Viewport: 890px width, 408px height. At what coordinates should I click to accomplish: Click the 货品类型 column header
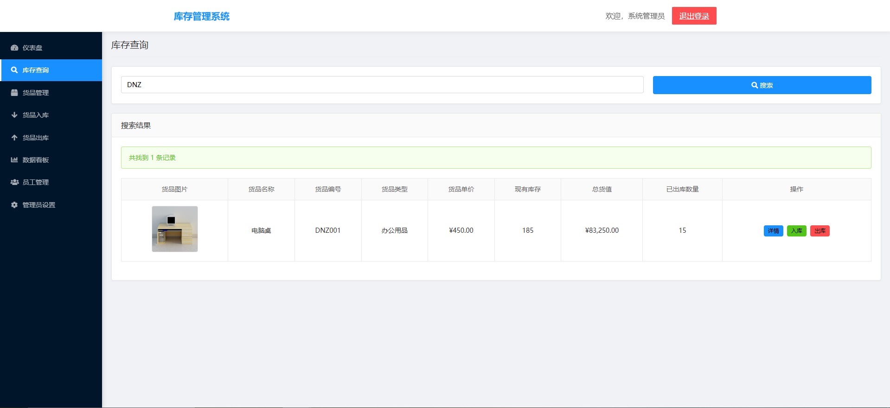(x=395, y=189)
